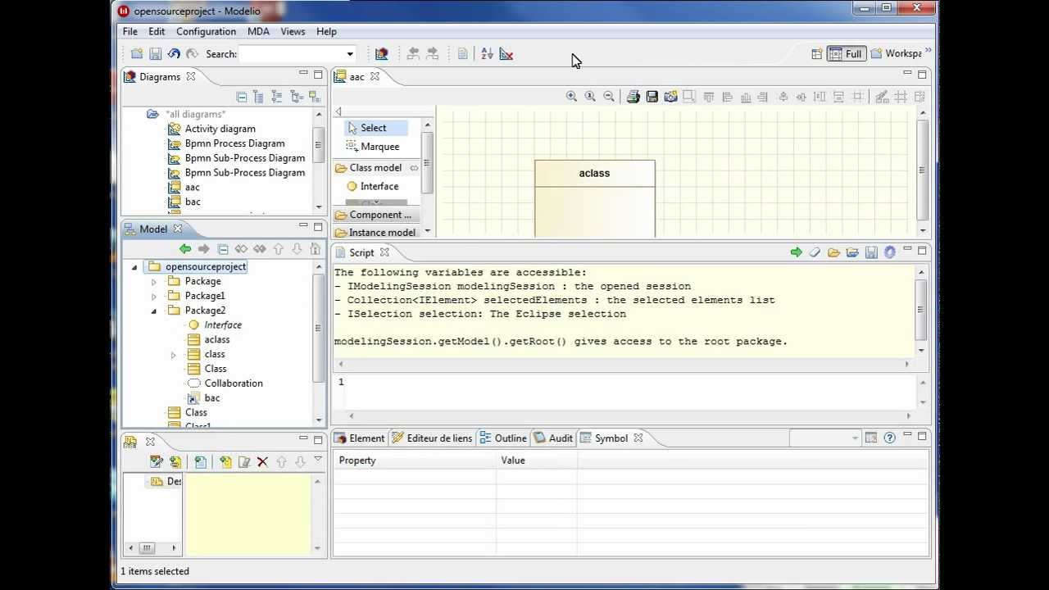
Task: Click the Modelio perspective icon in toolbar
Action: (381, 54)
